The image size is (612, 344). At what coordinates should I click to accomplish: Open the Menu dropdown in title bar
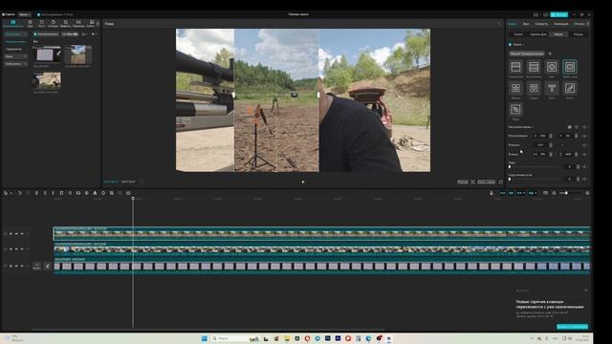pos(24,14)
